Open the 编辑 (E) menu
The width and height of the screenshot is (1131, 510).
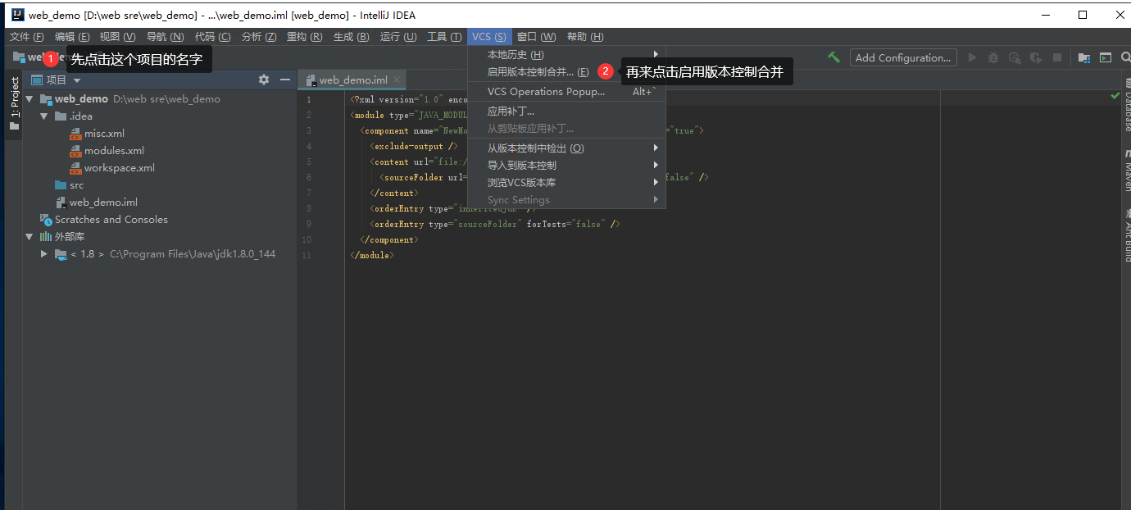tap(72, 37)
